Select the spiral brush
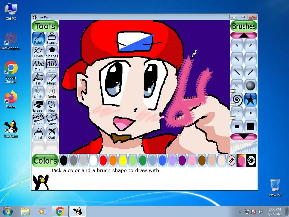Screen dimensions: 289x217 pos(237,99)
